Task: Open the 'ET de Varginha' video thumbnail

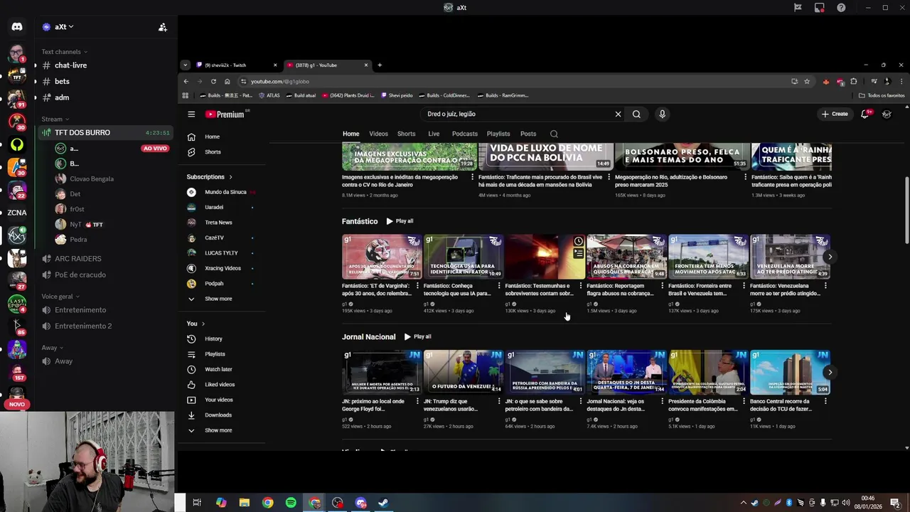Action: tap(382, 257)
